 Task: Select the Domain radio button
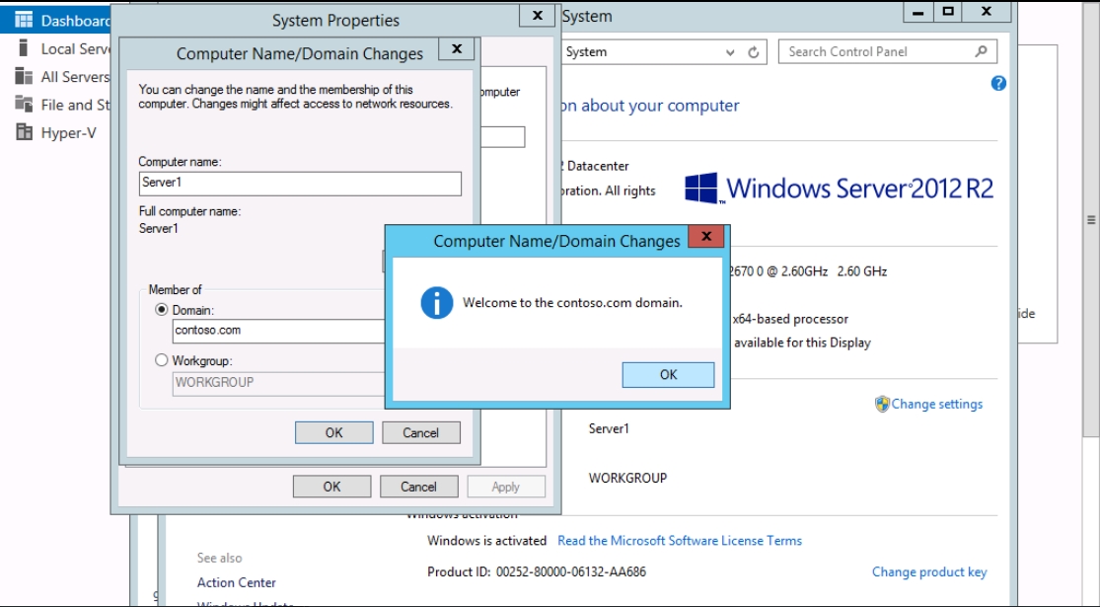pyautogui.click(x=162, y=310)
